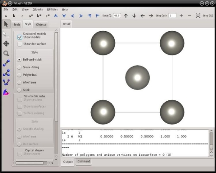View along the a axis

(6, 16)
